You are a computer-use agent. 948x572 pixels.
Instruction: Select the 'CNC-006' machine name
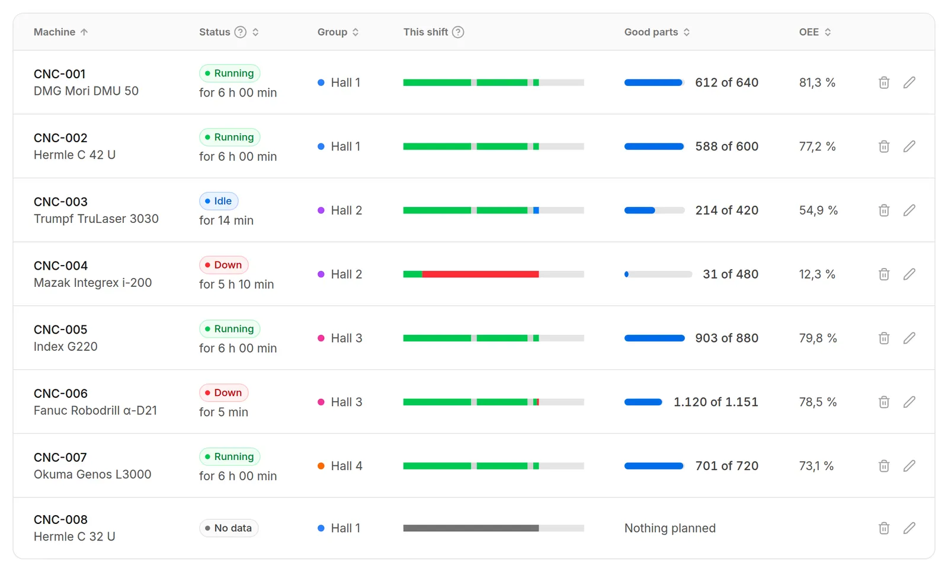[60, 394]
